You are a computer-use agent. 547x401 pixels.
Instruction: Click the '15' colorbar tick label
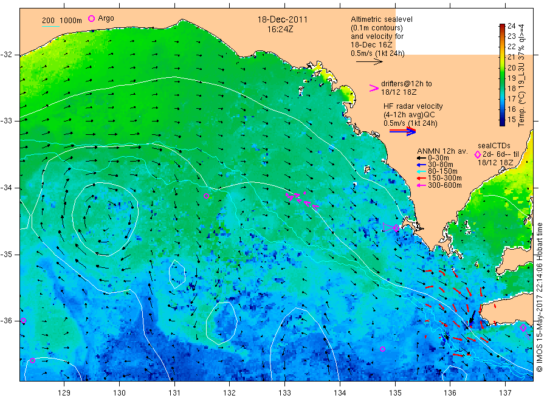coord(511,120)
